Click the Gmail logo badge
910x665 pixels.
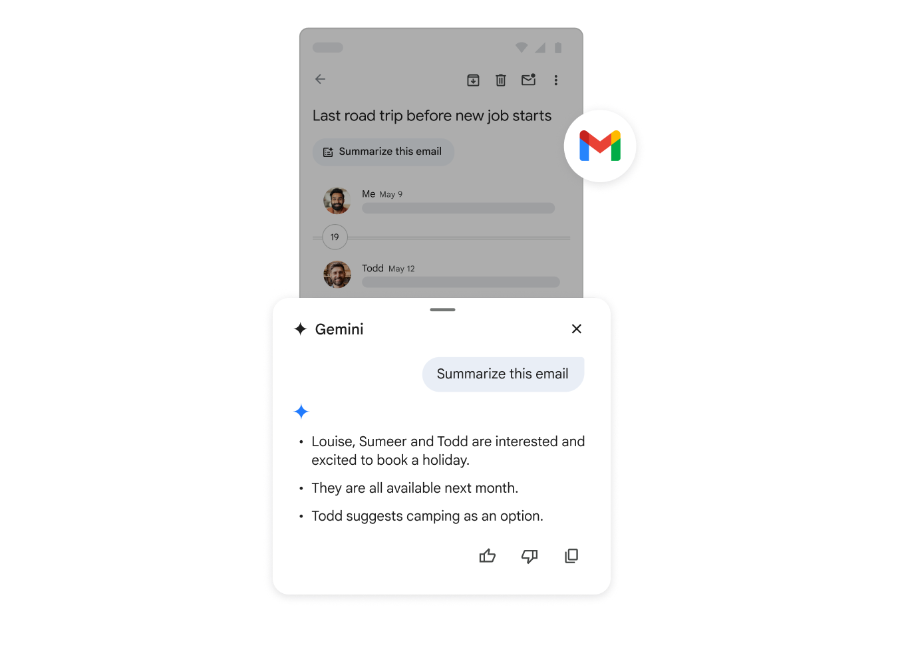point(600,146)
